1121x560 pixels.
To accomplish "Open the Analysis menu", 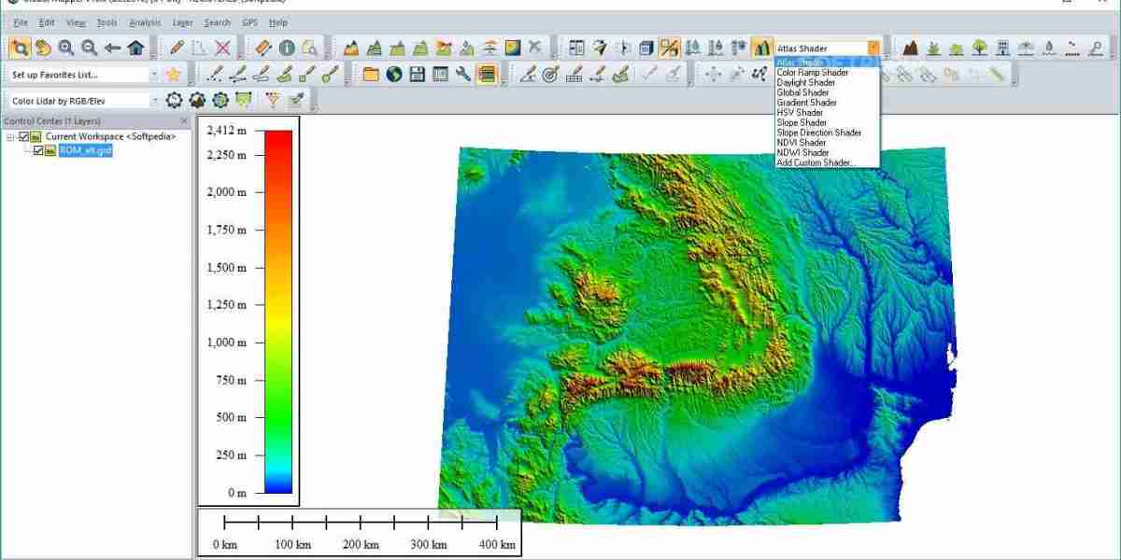I will pos(145,22).
